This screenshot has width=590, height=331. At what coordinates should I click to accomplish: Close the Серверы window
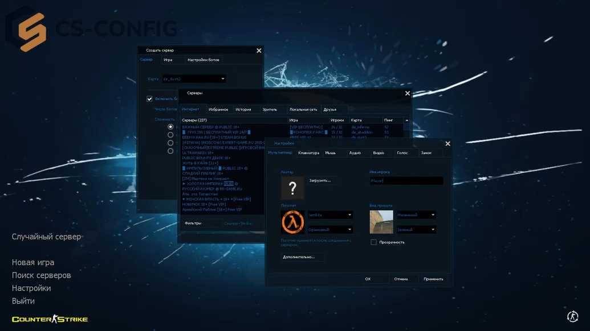click(407, 93)
